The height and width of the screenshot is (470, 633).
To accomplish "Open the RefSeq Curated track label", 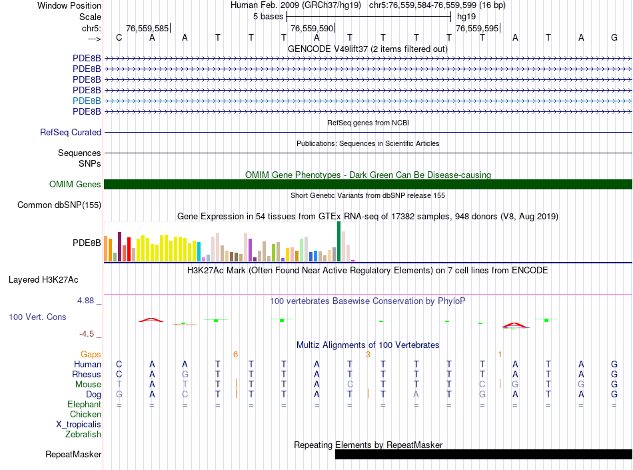I will pyautogui.click(x=70, y=133).
